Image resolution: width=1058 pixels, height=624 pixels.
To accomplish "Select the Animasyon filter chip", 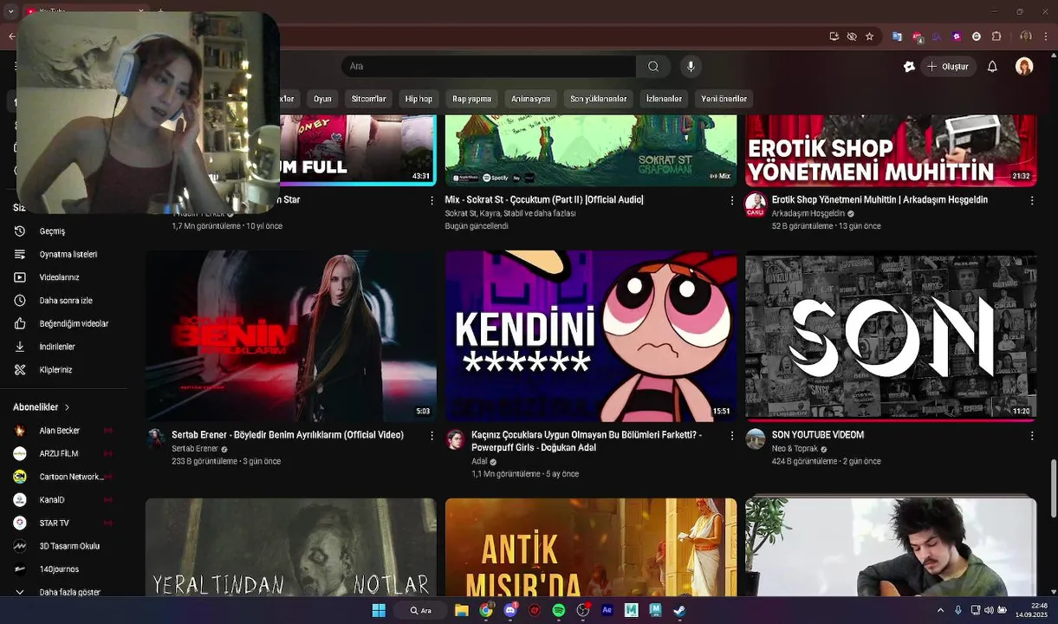I will (530, 99).
